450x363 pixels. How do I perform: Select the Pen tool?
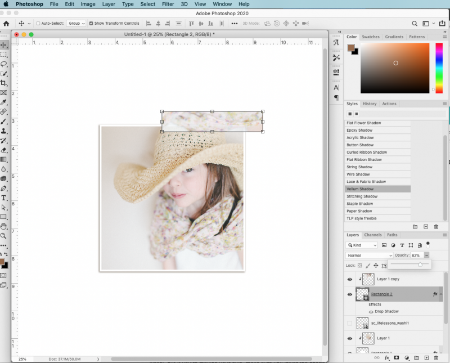click(4, 189)
